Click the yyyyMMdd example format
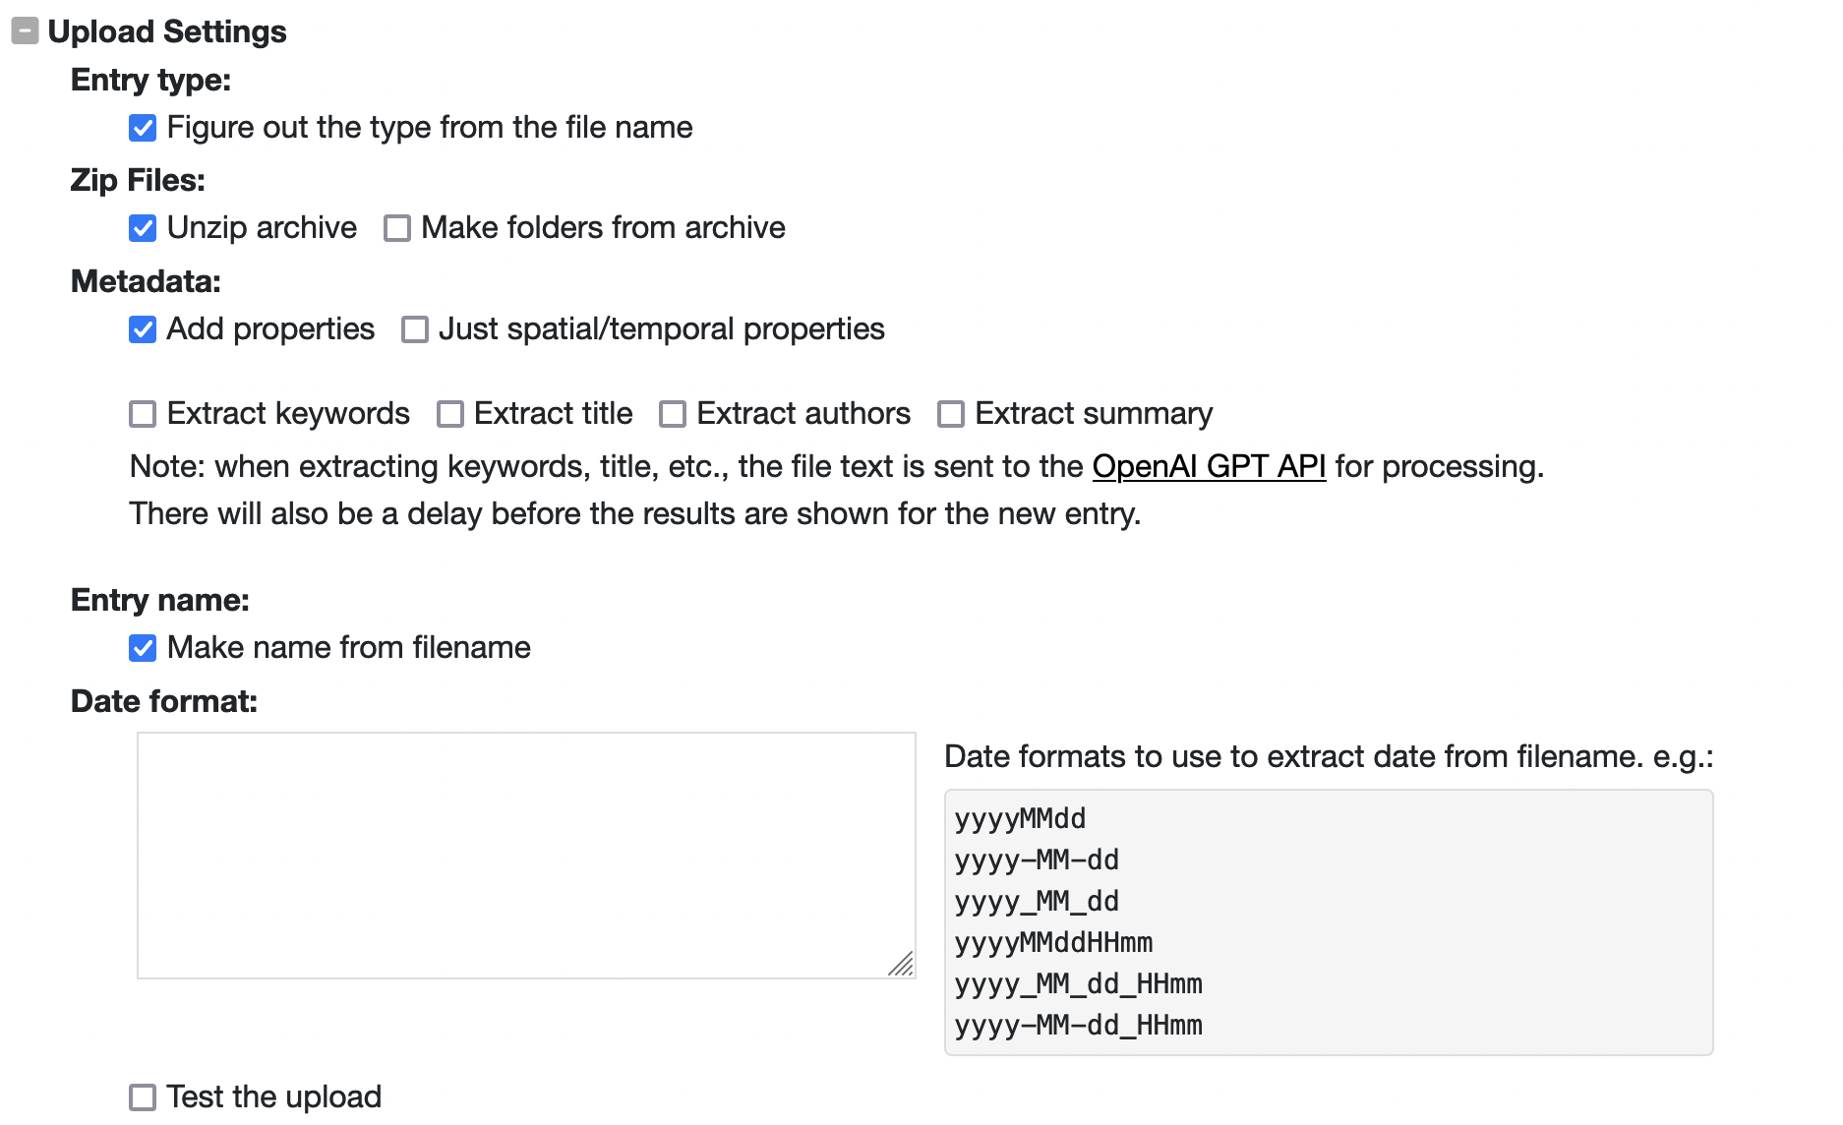 (1020, 819)
